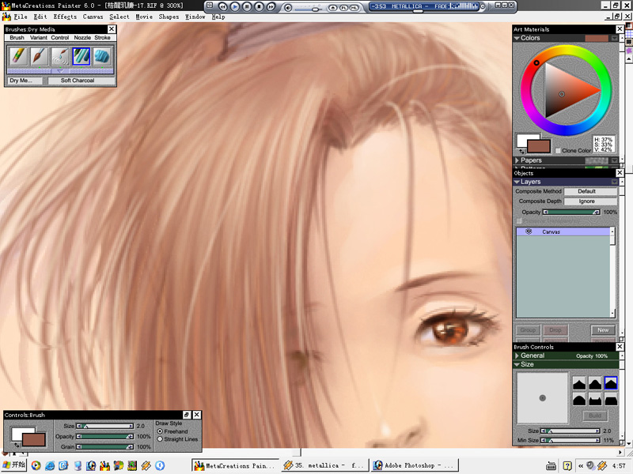Choose the dome-shaped brush tip profile

[579, 400]
